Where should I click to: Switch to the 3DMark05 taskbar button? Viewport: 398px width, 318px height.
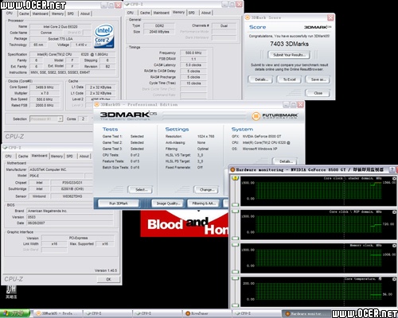point(58,314)
